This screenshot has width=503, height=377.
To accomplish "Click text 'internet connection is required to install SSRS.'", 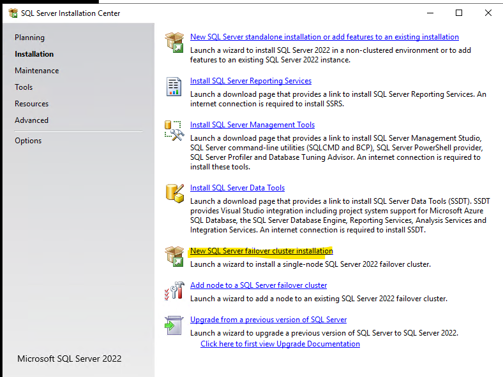I will (267, 104).
